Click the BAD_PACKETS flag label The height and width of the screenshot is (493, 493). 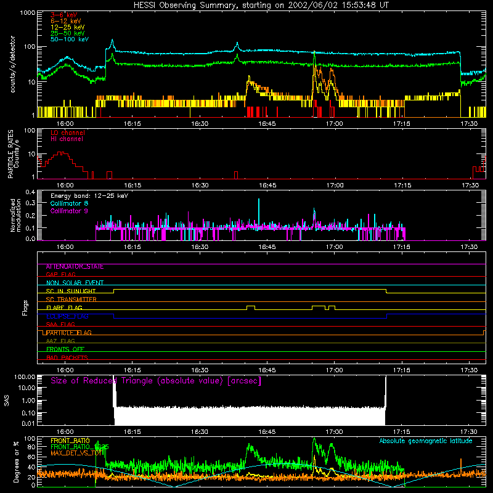tap(67, 357)
